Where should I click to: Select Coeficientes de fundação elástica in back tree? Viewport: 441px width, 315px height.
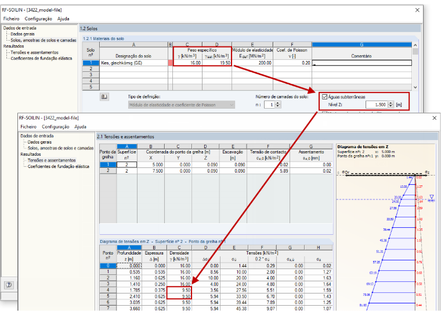41,58
